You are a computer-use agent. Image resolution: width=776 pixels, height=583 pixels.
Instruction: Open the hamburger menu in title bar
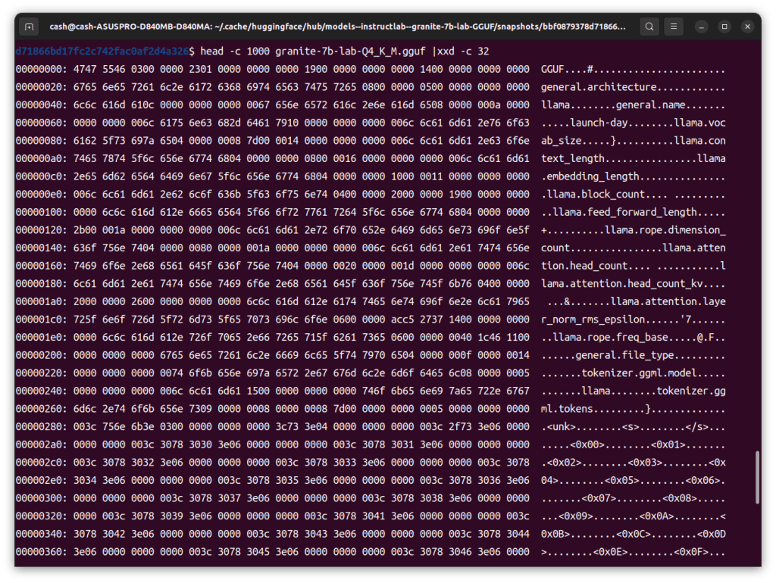[x=673, y=26]
